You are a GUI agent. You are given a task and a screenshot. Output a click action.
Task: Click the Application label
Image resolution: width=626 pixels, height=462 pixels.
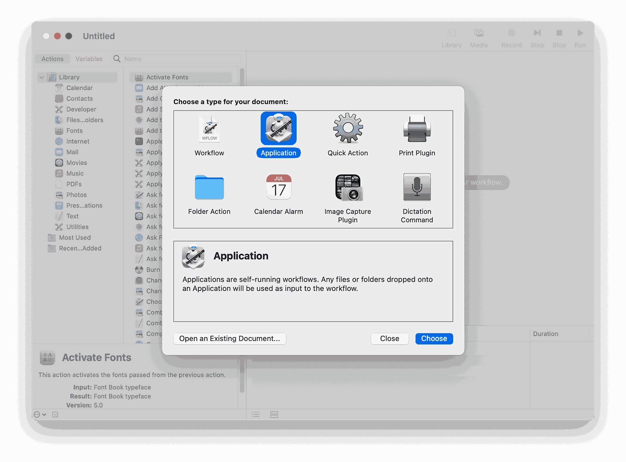coord(278,153)
